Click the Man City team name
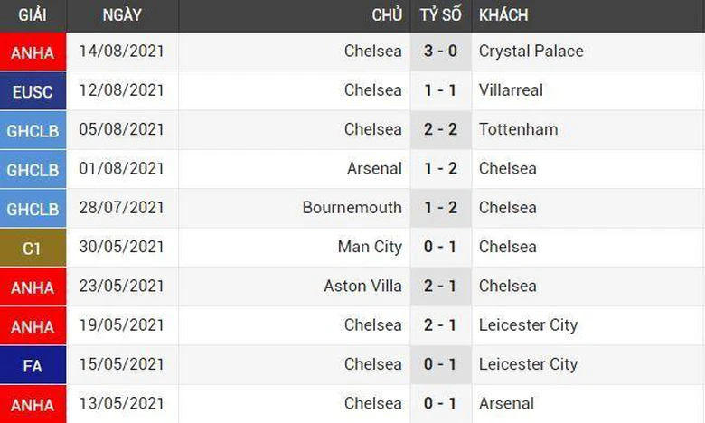705x423 pixels. pyautogui.click(x=370, y=247)
